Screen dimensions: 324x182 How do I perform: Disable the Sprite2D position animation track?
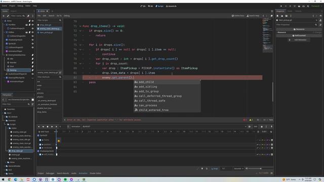tap(40, 145)
